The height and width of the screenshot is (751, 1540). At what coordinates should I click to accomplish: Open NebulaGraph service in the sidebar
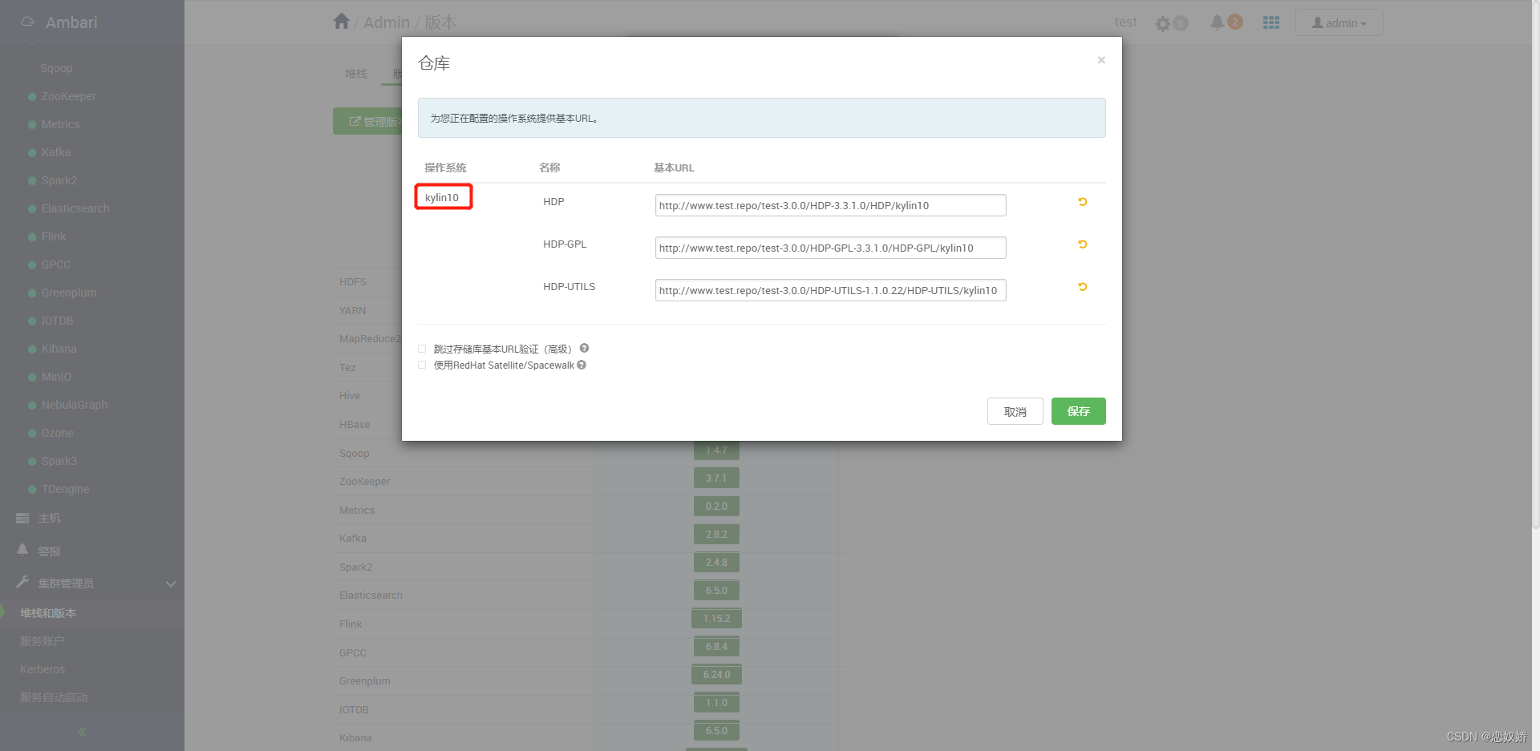tap(75, 405)
